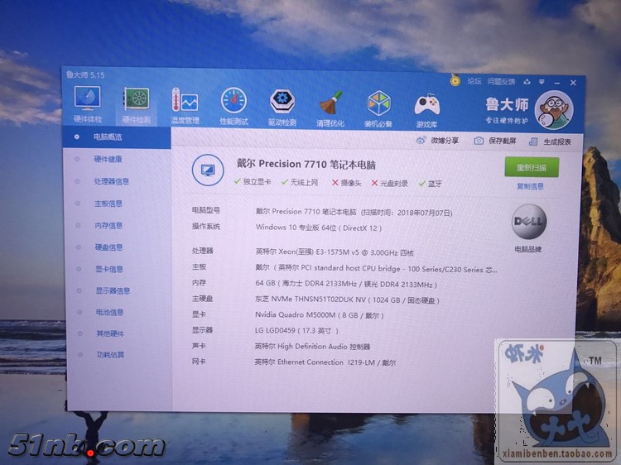Click the skin/upload icon next to 问题反馈
Image resolution: width=621 pixels, height=465 pixels.
point(527,82)
